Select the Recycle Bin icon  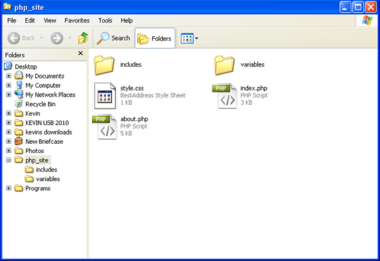coord(19,104)
